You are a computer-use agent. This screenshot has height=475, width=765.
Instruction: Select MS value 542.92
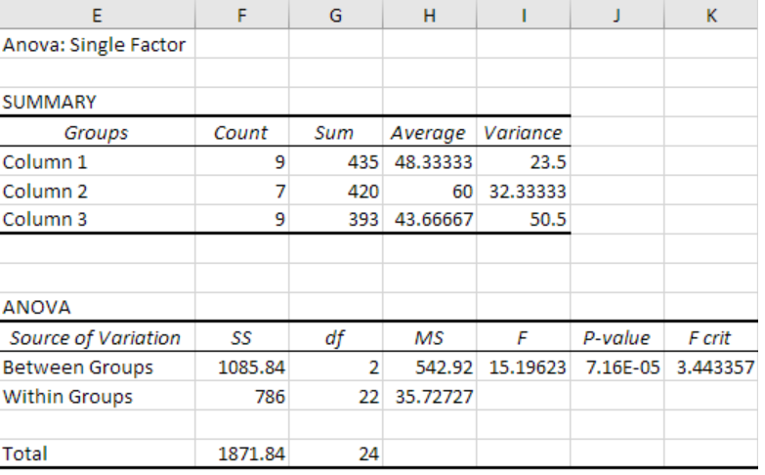[430, 367]
